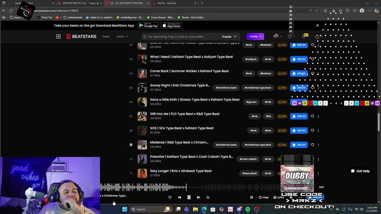
Task: Download free version of SOS SZA beat
Action: (282, 130)
